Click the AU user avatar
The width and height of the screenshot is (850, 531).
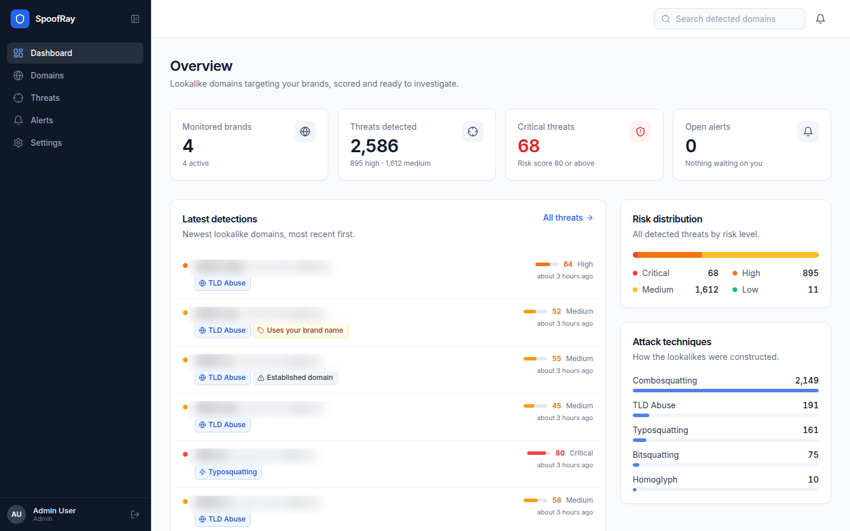tap(17, 514)
